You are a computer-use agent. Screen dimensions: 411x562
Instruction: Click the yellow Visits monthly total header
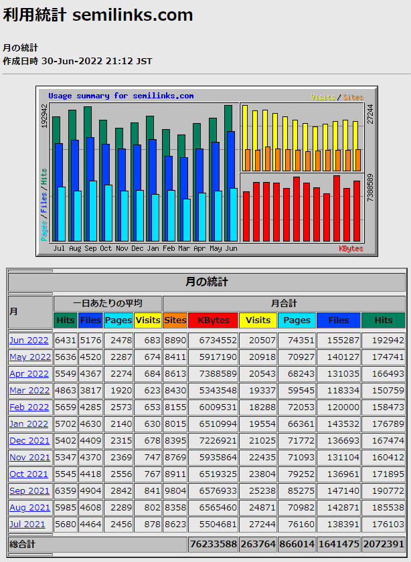pyautogui.click(x=258, y=320)
